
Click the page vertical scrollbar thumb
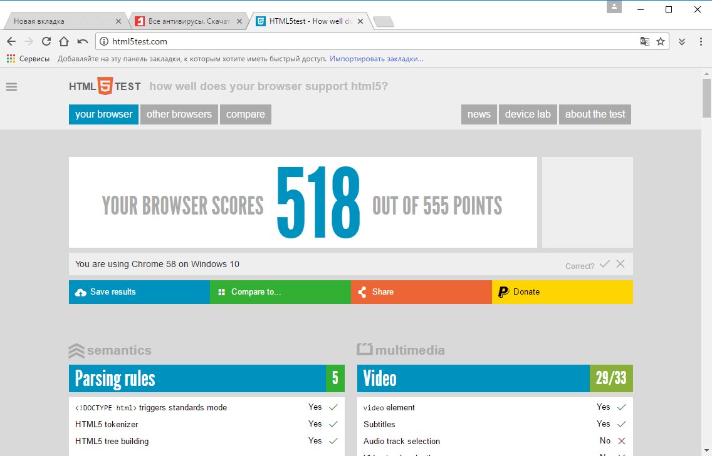[706, 98]
